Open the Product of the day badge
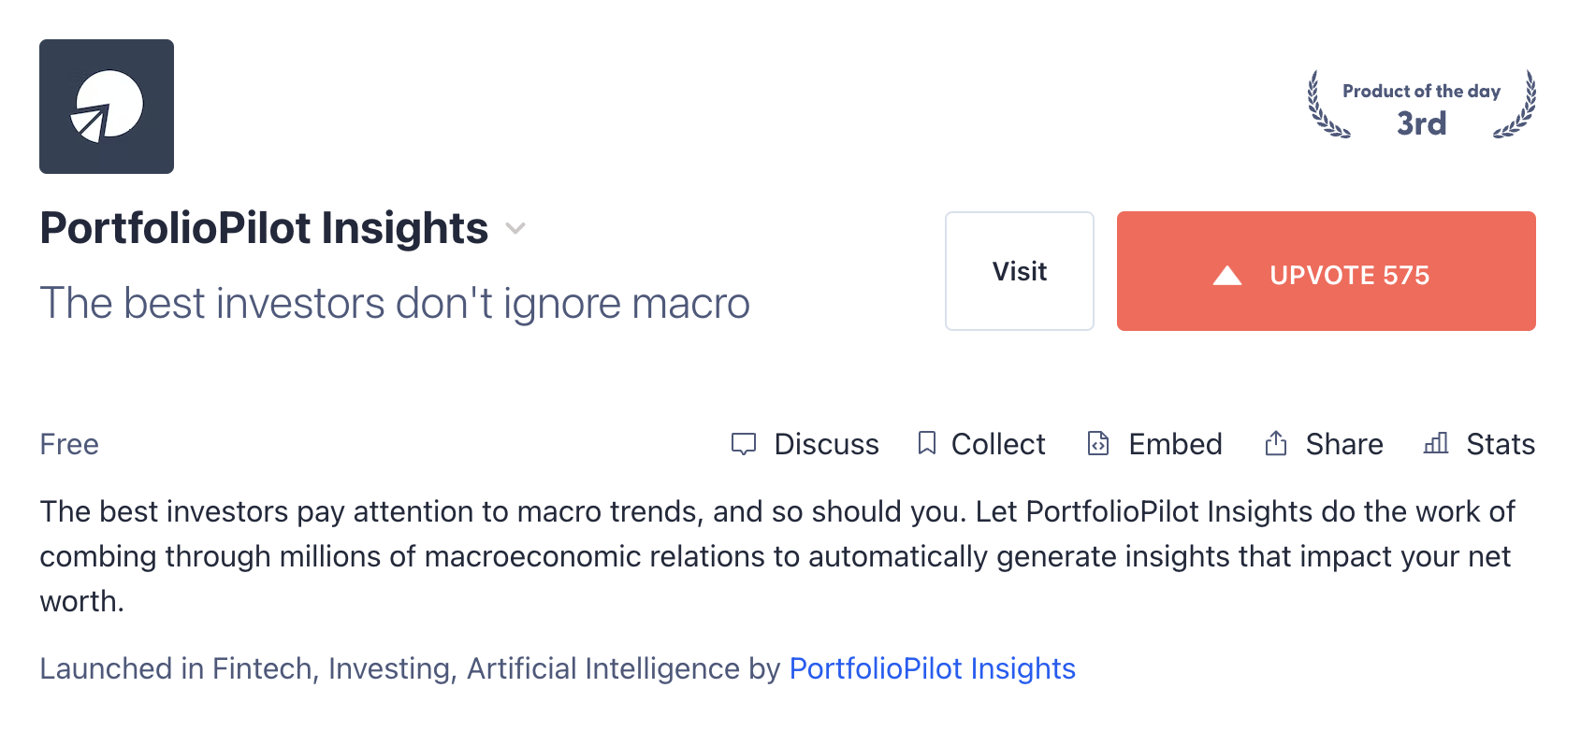 click(x=1421, y=106)
